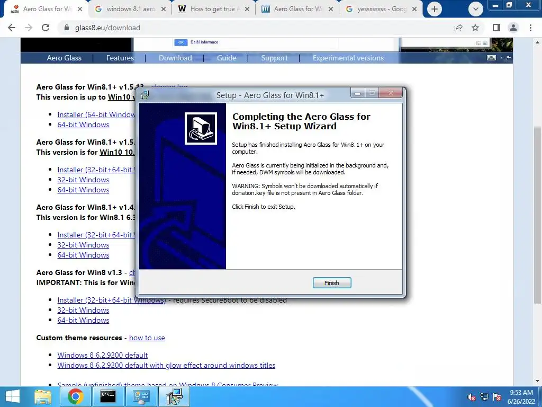Close the 'windows 8.1 aero' tab
Viewport: 542px width, 407px height.
[x=164, y=9]
